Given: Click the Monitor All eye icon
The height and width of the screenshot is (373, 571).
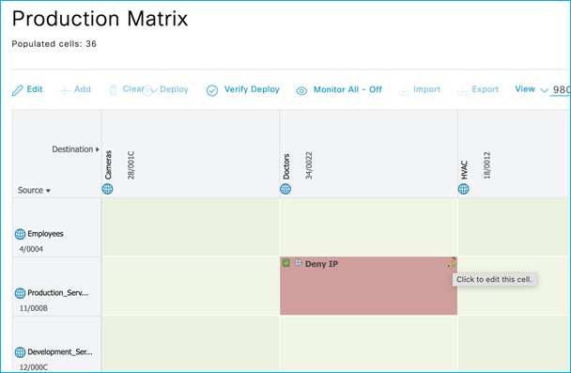Looking at the screenshot, I should pos(301,90).
